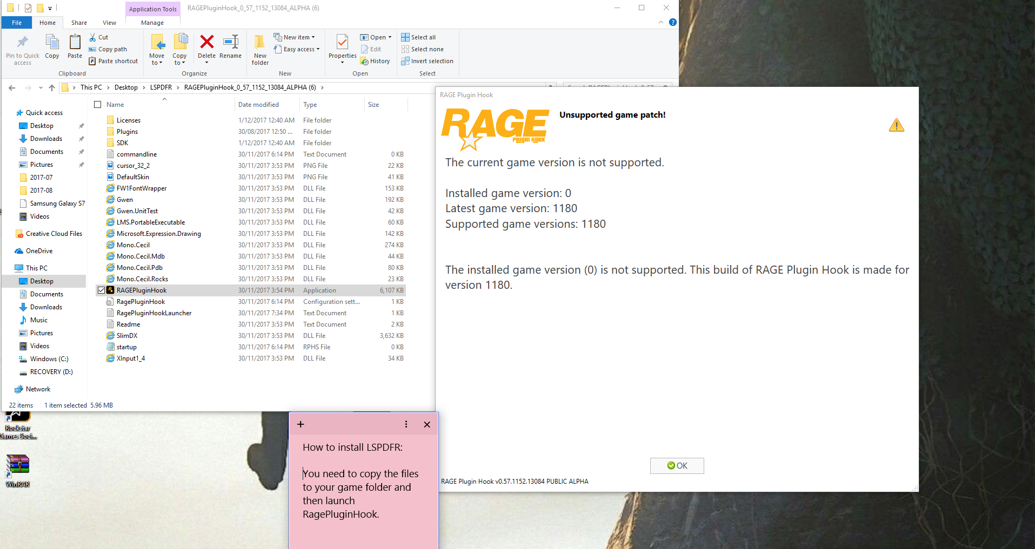Screen dimensions: 1035x549
Task: Collapse the ribbon with the chevron
Action: [x=661, y=22]
